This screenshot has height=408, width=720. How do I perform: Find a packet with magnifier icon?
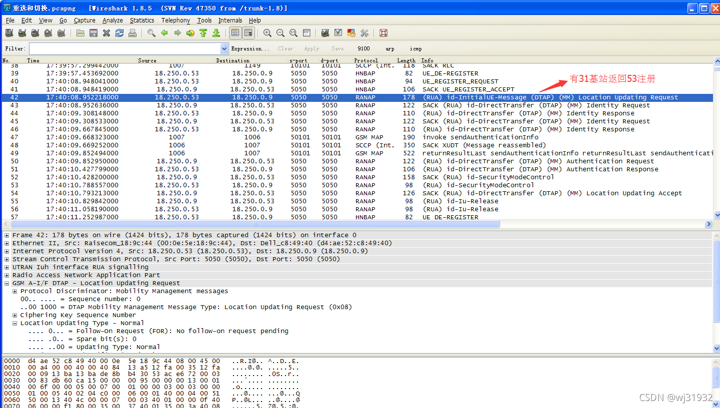(151, 33)
